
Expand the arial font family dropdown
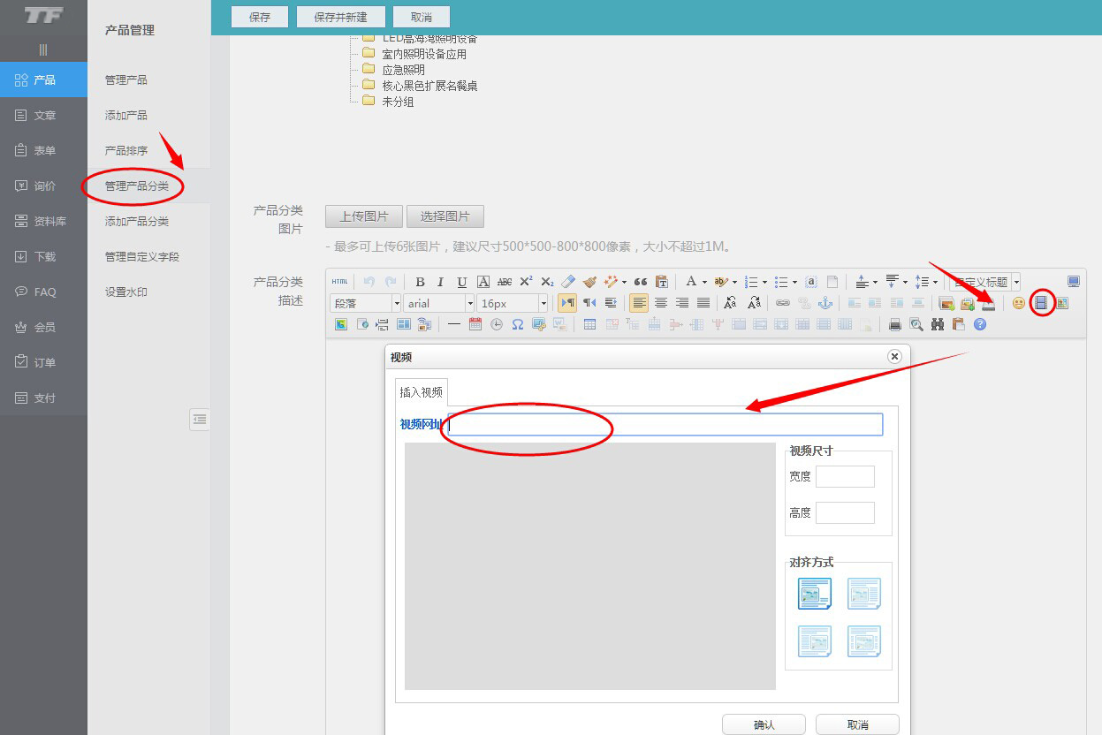pos(439,303)
